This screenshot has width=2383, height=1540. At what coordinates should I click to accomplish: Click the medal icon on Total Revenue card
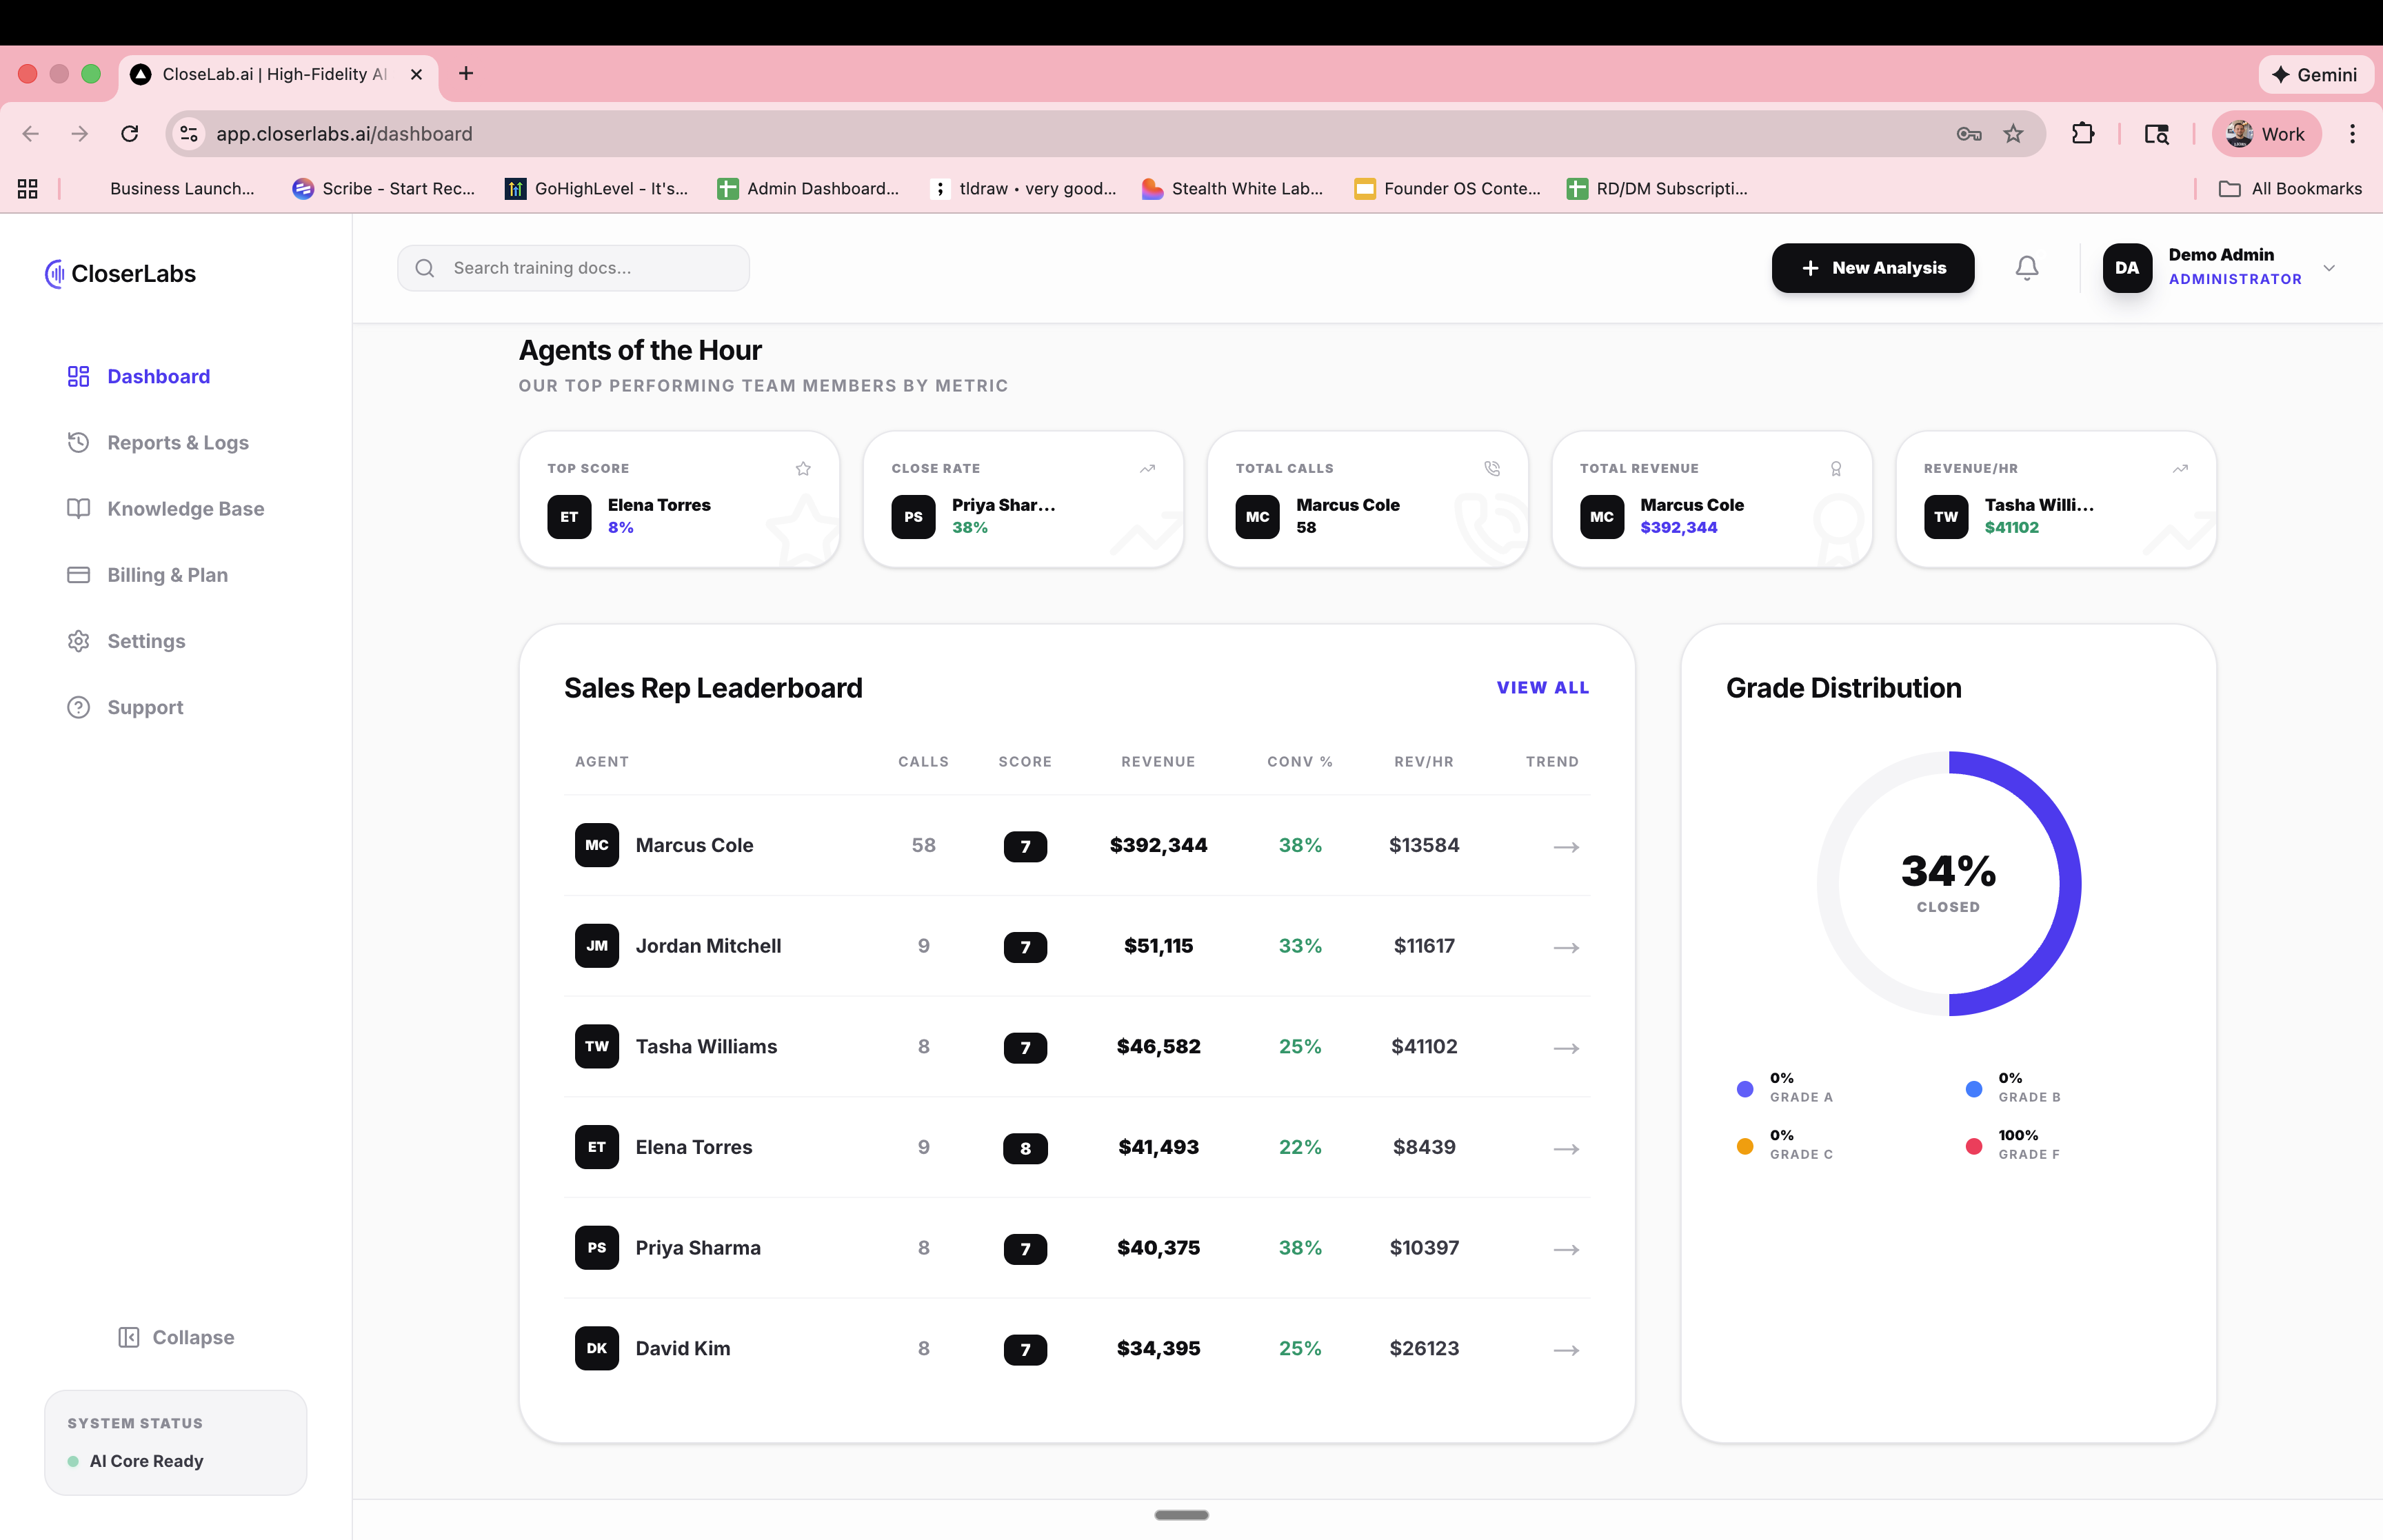(x=1836, y=468)
